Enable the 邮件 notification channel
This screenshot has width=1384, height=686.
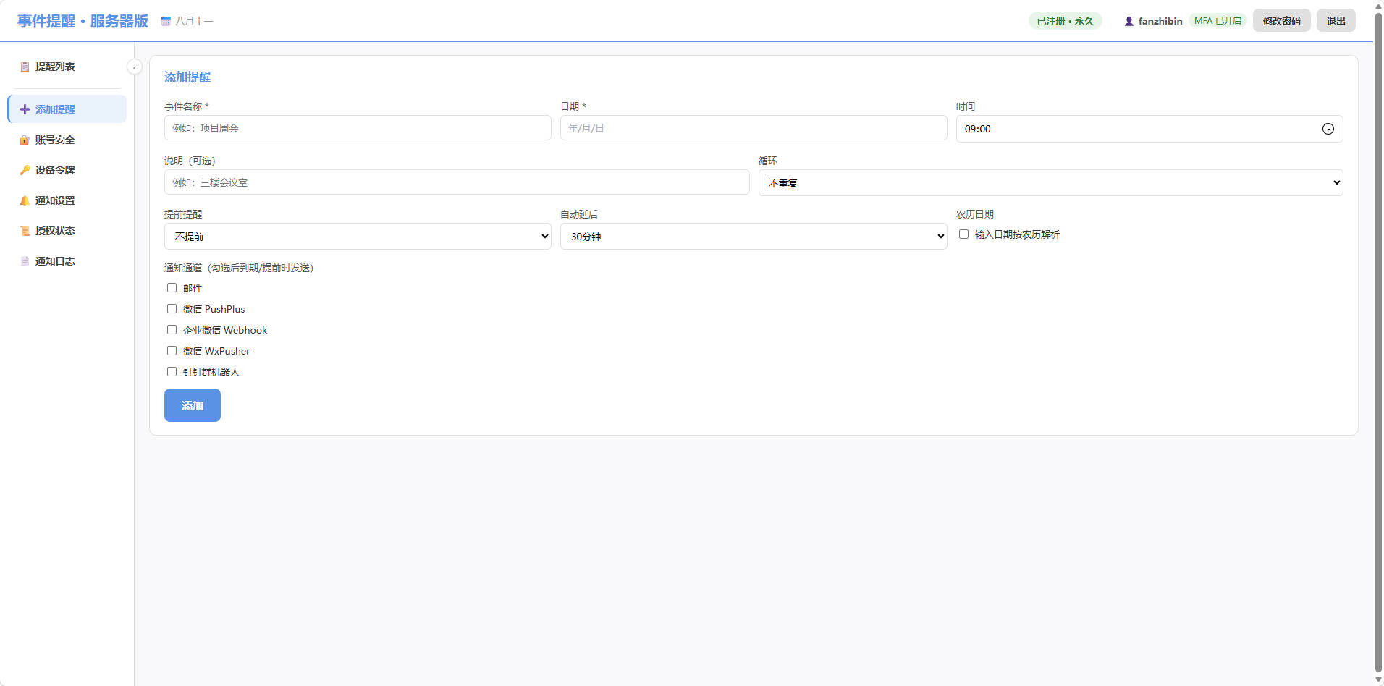172,288
